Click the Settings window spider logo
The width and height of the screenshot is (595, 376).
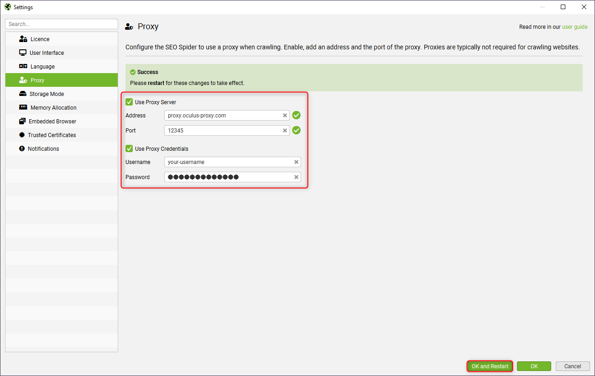point(8,7)
